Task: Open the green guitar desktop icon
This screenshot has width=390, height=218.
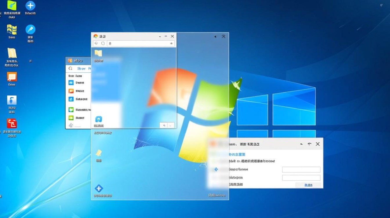Action: (12, 6)
